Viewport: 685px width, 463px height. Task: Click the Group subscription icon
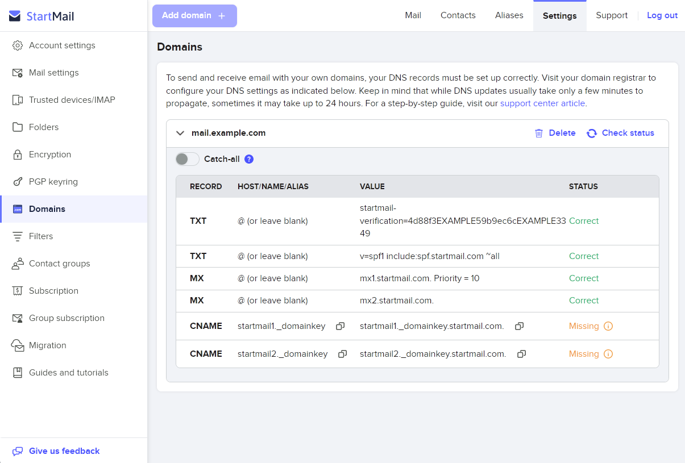18,318
